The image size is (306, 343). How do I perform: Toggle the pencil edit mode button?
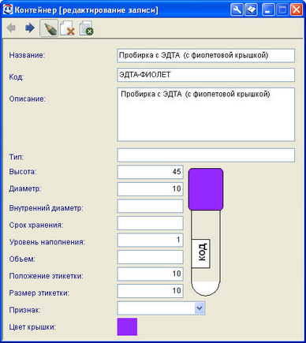[49, 28]
